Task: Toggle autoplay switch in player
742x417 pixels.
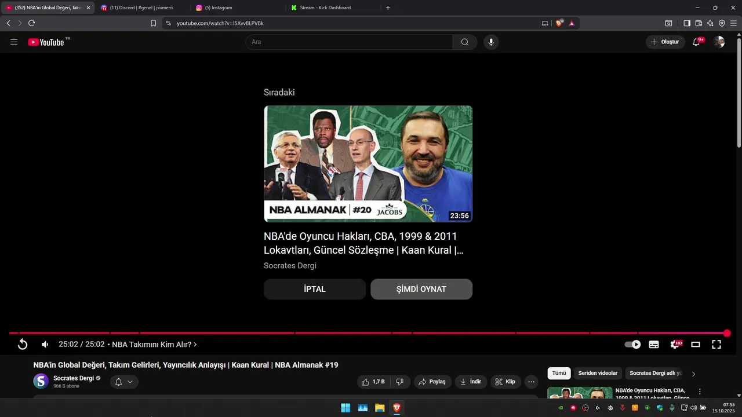Action: pos(632,345)
